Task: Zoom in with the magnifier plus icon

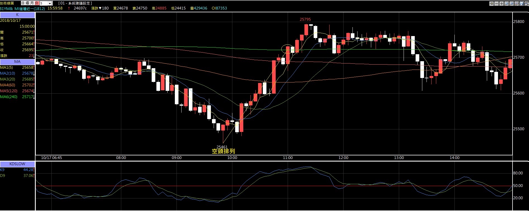Action: pos(512,4)
